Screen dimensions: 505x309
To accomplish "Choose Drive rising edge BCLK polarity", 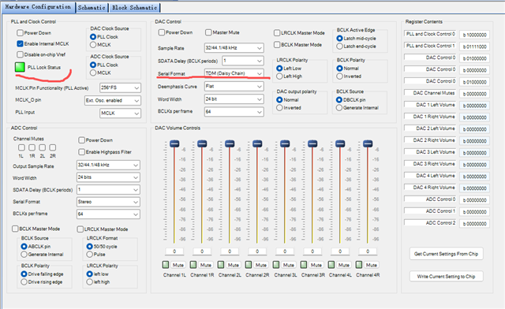I will [24, 282].
